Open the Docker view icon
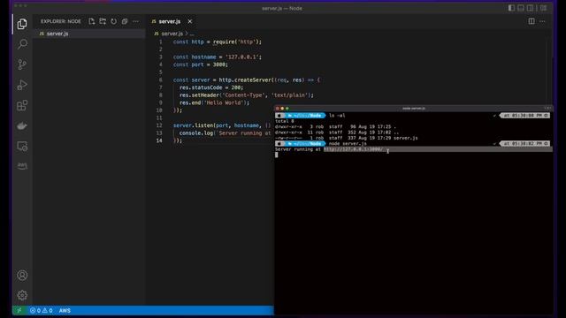Viewport: 566px width, 318px height. [22, 125]
